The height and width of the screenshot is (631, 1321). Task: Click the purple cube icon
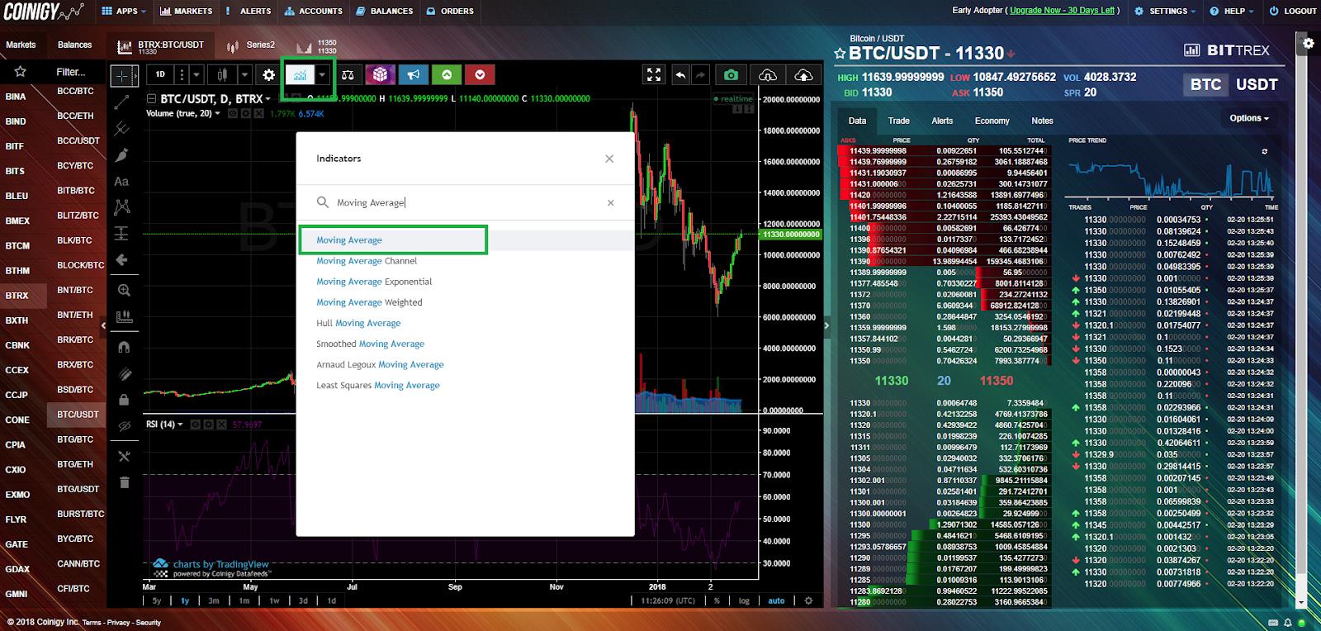point(380,74)
